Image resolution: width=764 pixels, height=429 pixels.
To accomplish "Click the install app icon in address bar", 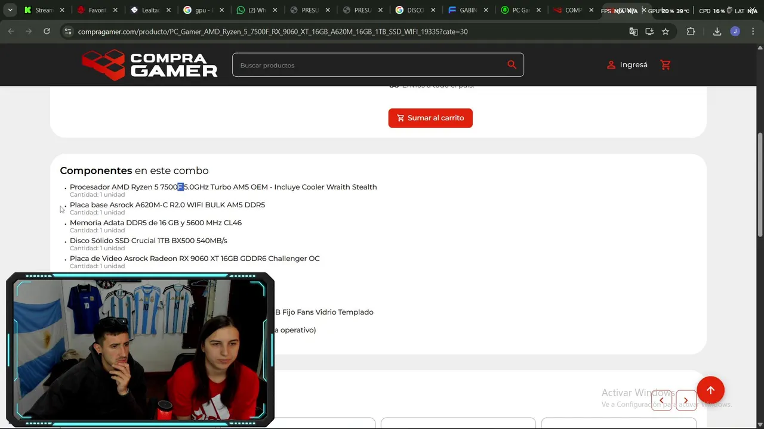I will (649, 32).
